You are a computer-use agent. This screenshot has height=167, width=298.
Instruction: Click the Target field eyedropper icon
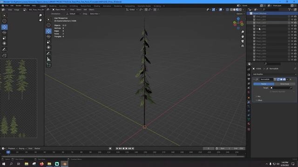pyautogui.click(x=291, y=88)
